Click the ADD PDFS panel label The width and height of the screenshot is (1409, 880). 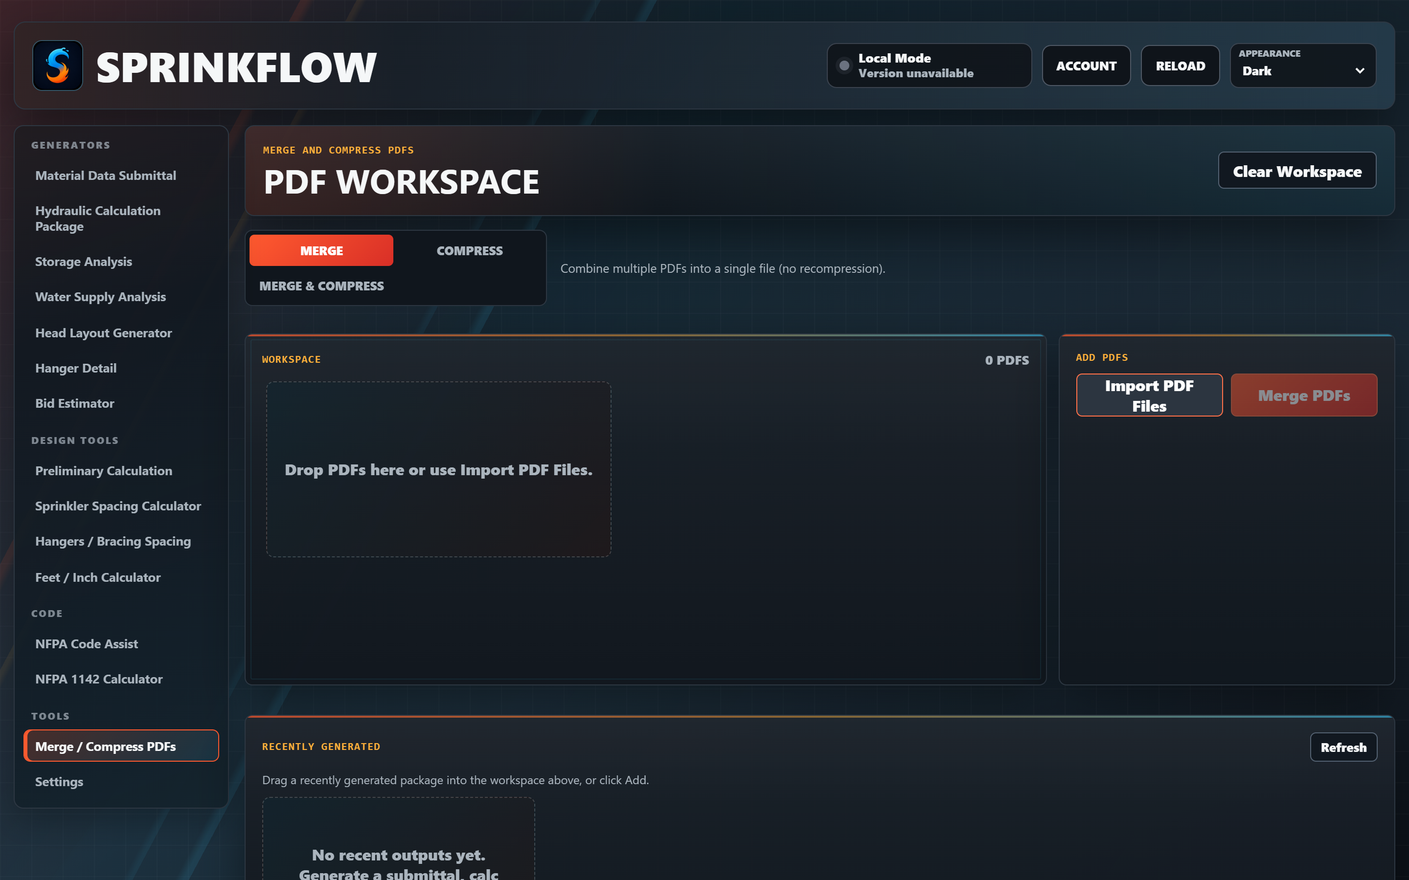[1102, 357]
